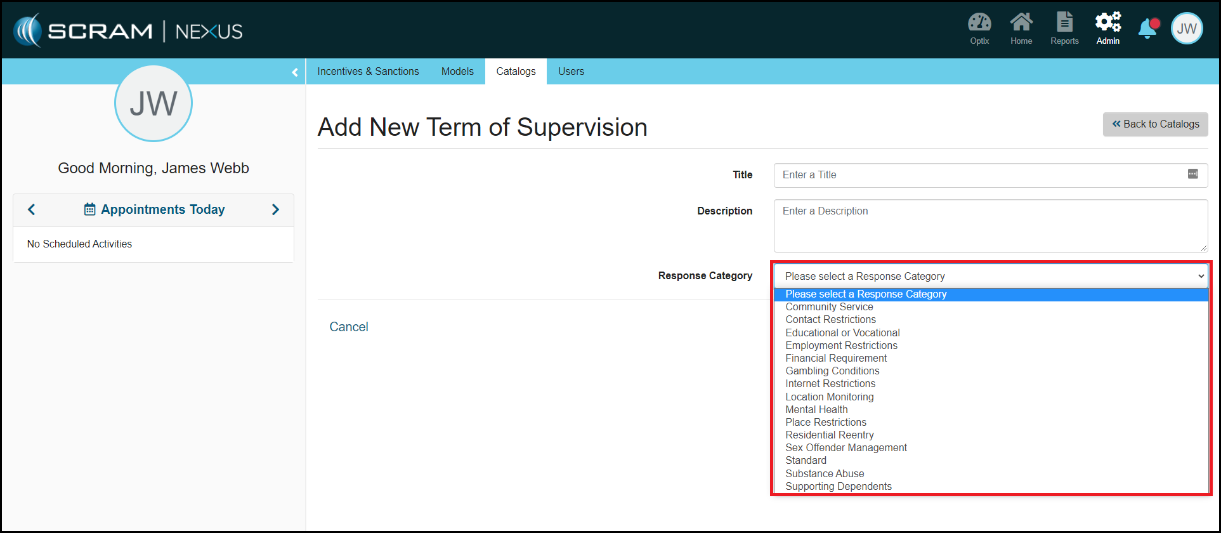This screenshot has width=1221, height=533.
Task: View notifications bell icon
Action: [x=1147, y=29]
